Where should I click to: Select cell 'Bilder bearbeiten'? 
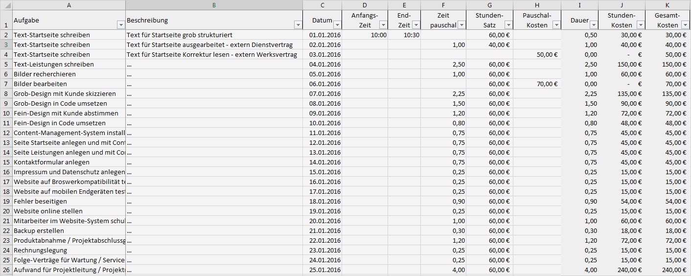click(69, 84)
